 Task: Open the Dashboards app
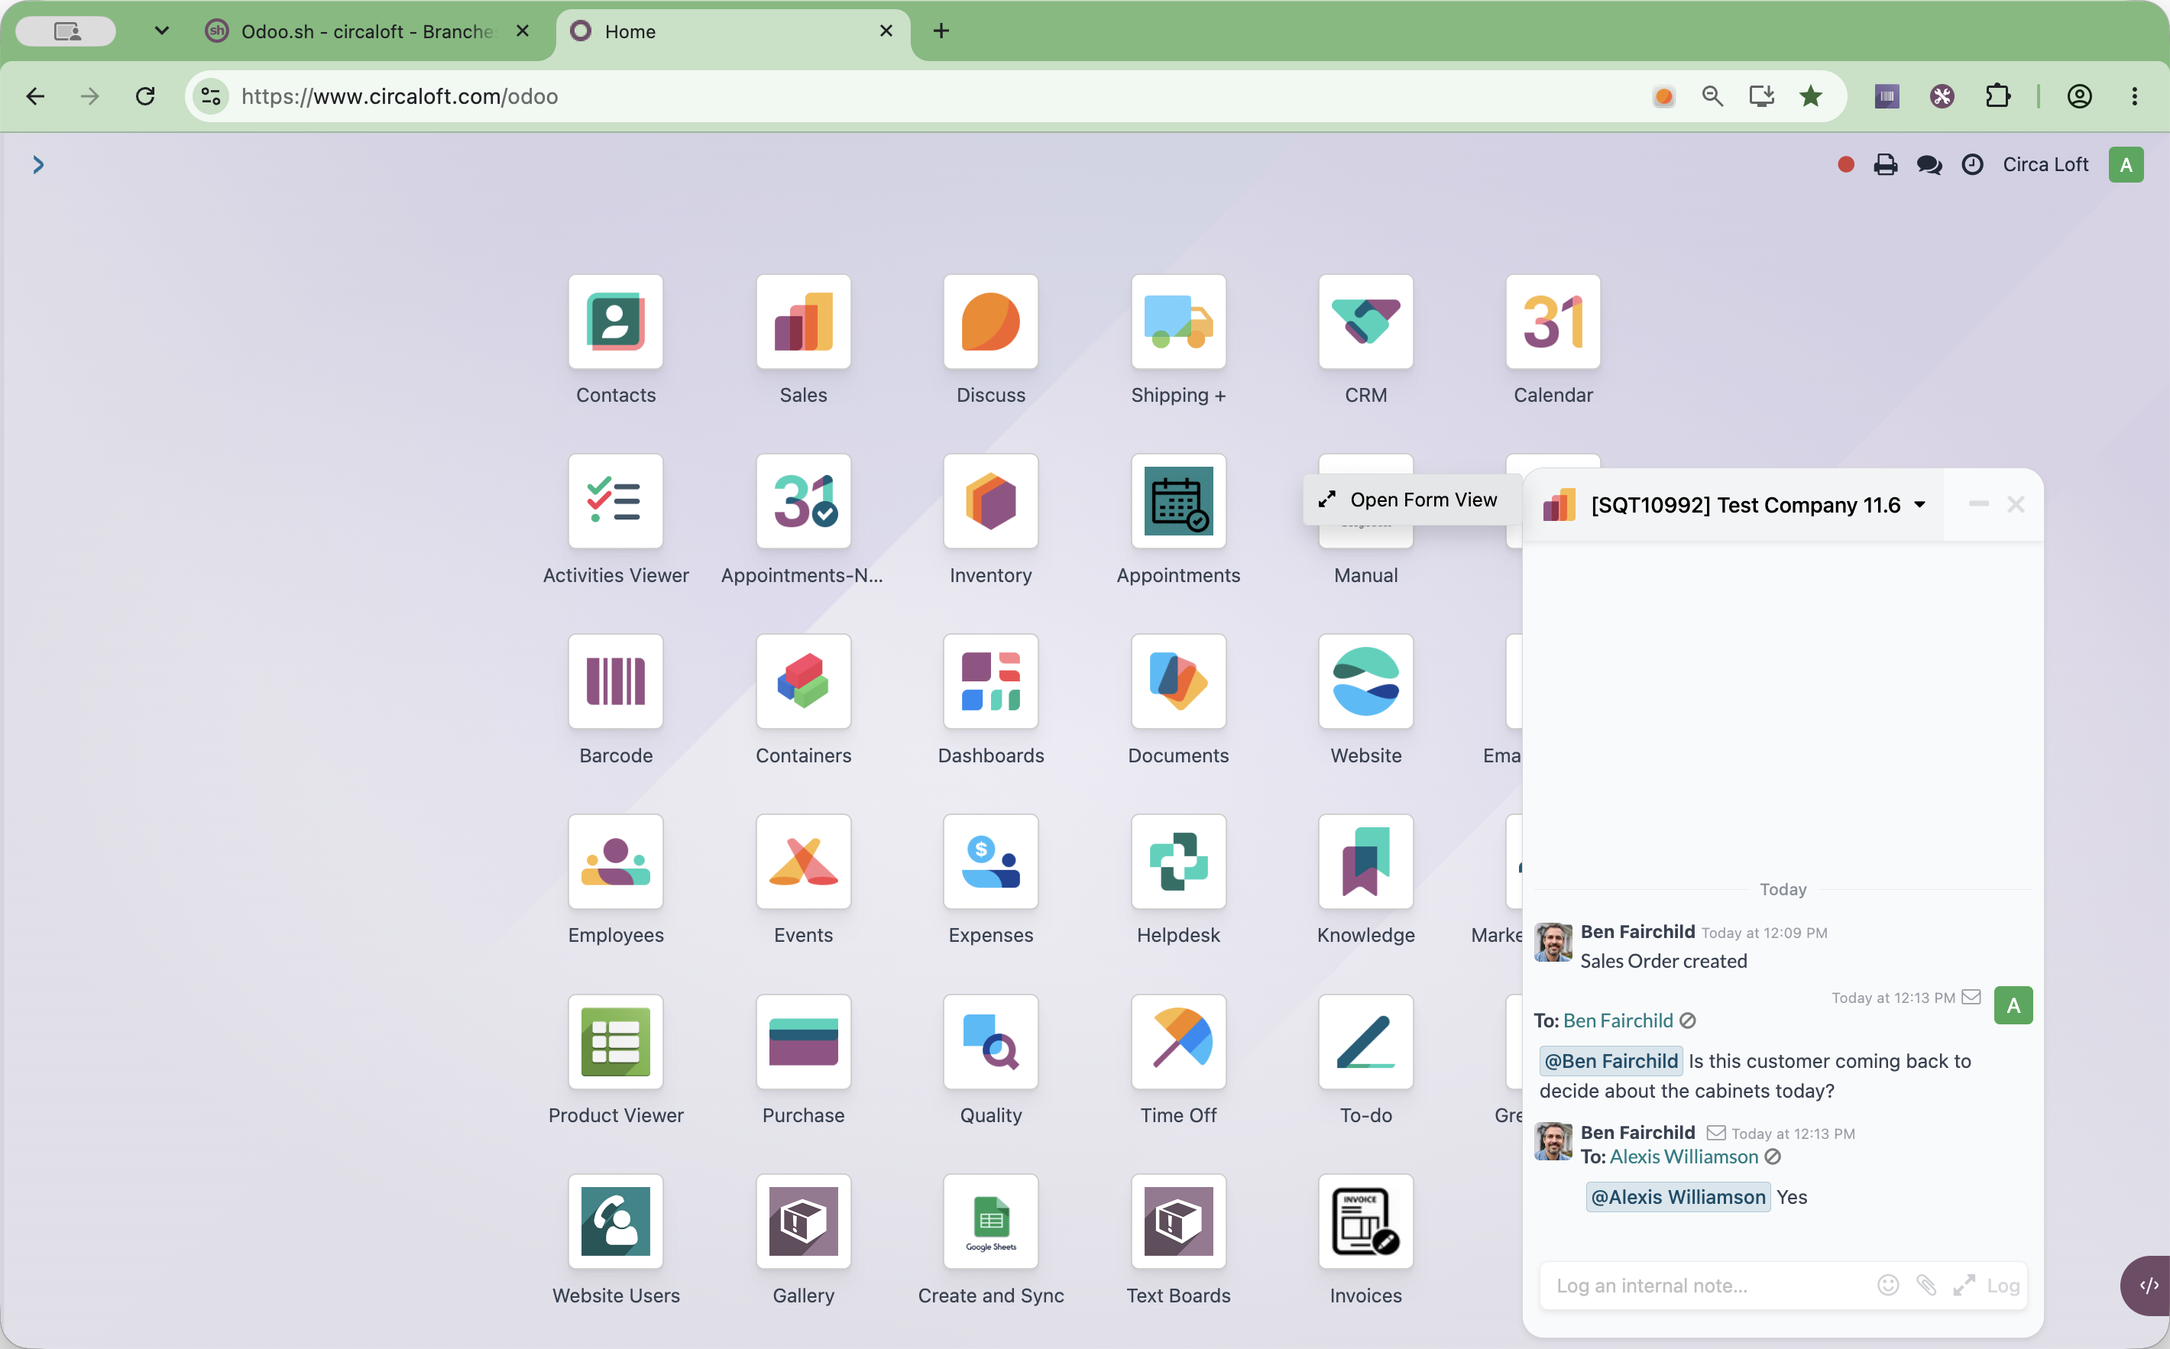(990, 681)
